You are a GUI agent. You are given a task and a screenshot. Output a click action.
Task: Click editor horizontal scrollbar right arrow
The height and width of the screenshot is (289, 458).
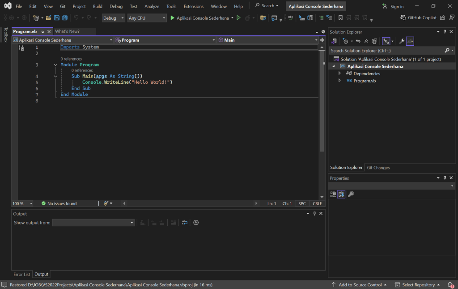coord(256,203)
